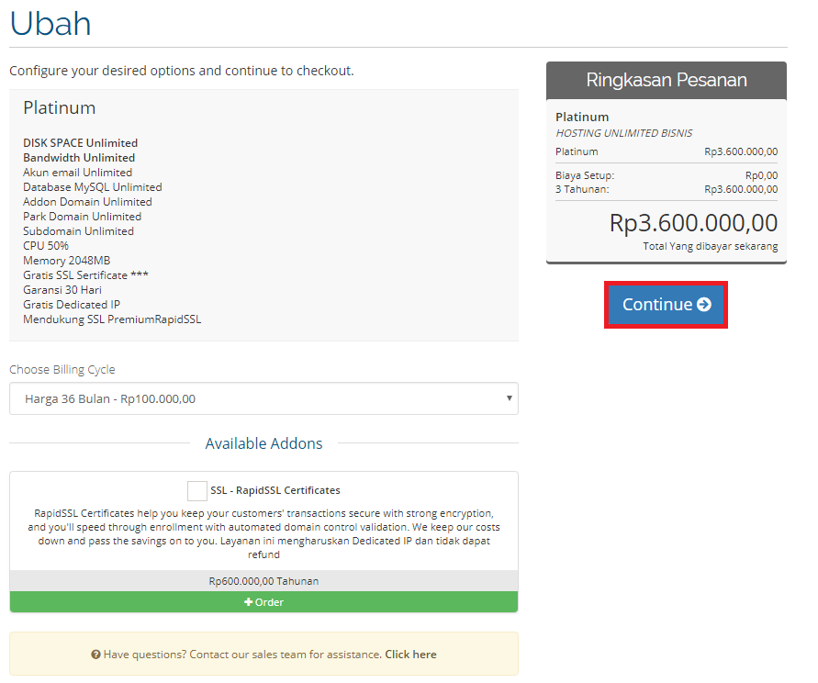
Task: Click the HOSTING UNLIMITED BISNIS summary text
Action: click(624, 133)
